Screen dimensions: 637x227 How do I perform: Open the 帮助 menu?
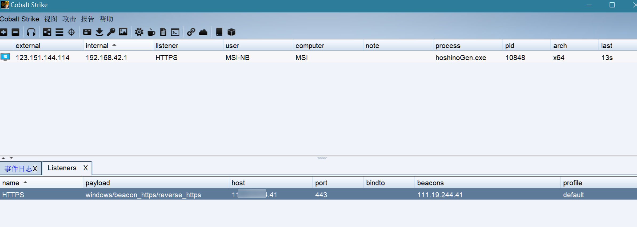tap(106, 19)
